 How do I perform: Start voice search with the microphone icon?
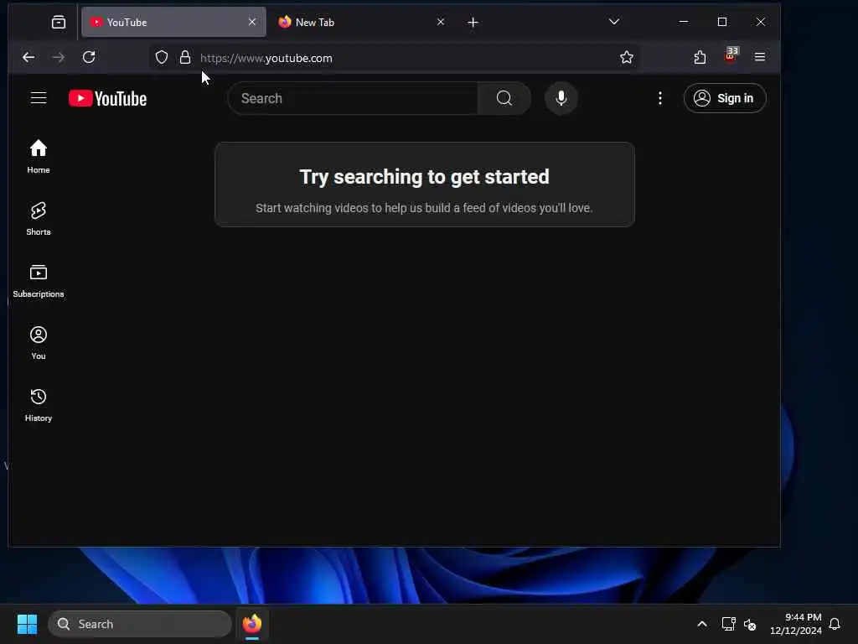pos(561,99)
